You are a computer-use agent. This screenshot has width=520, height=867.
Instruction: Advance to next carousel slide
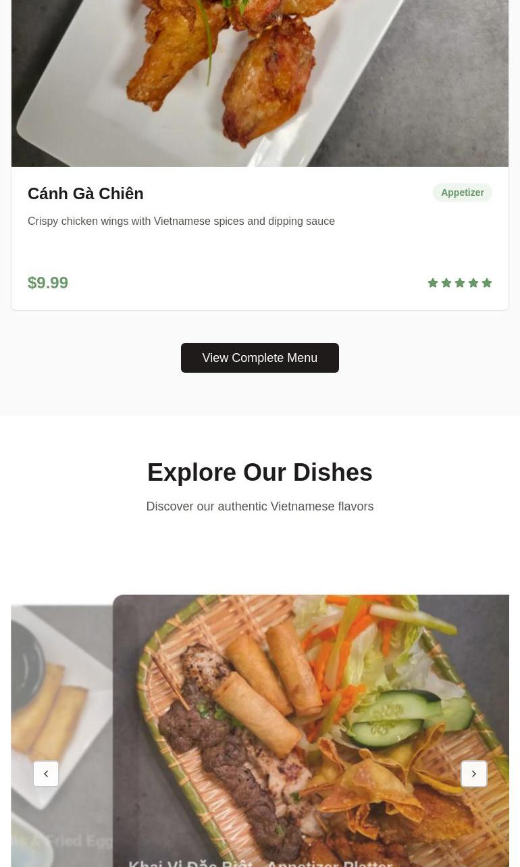pos(474,774)
